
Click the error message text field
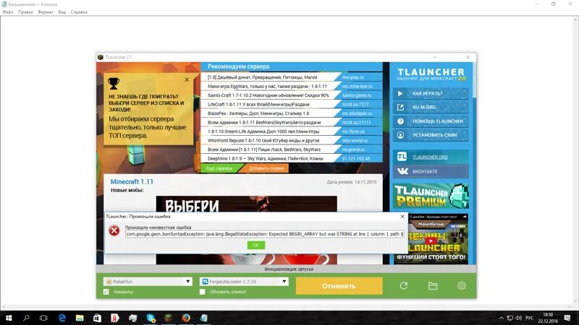coord(265,234)
